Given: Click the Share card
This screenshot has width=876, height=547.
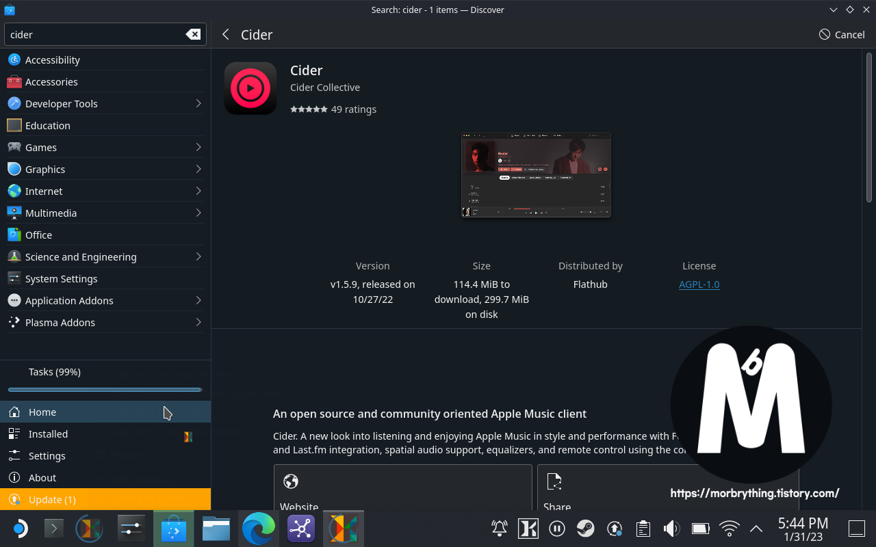Looking at the screenshot, I should [668, 488].
